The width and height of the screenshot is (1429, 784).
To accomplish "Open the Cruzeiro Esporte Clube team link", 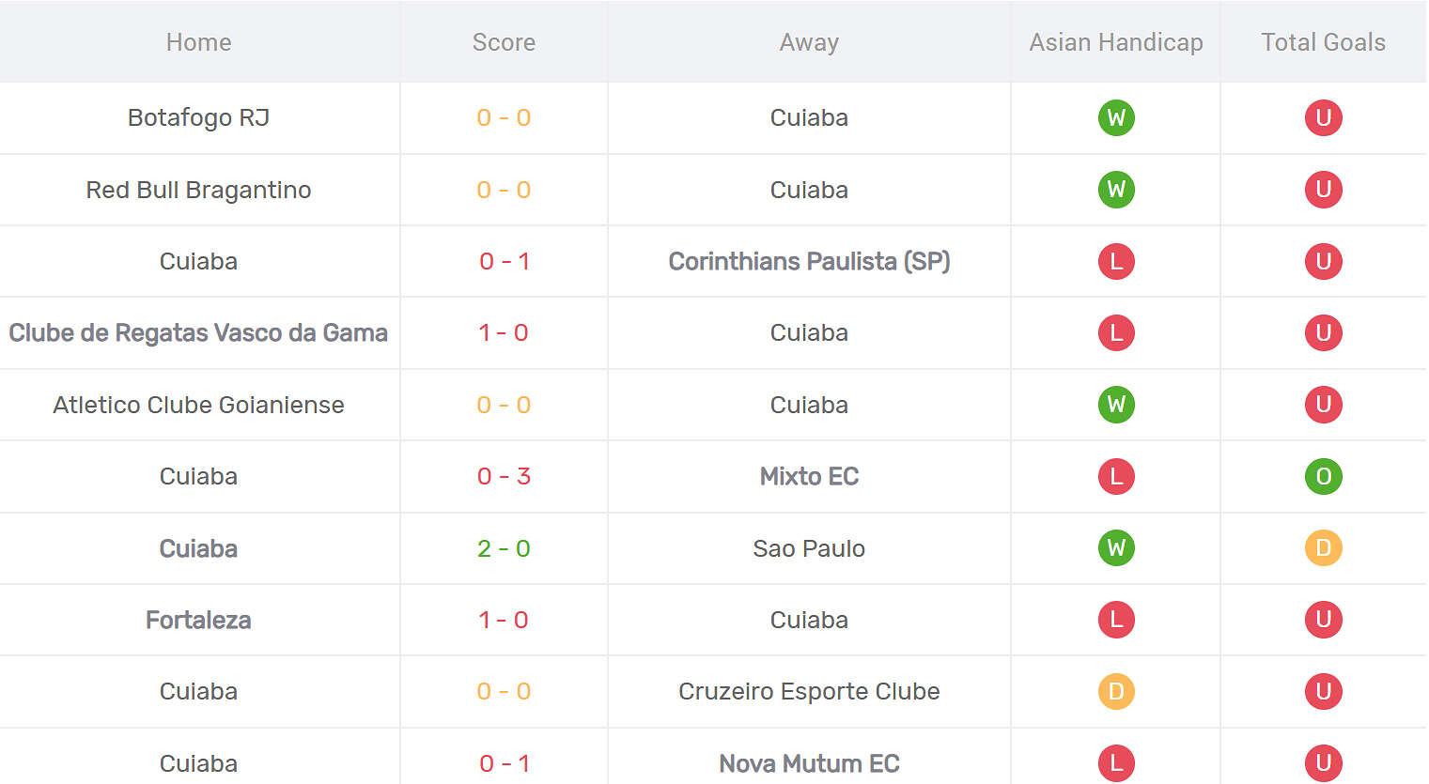I will click(809, 691).
